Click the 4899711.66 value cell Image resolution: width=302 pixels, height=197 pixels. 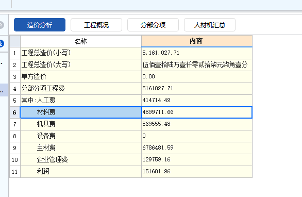click(197, 112)
